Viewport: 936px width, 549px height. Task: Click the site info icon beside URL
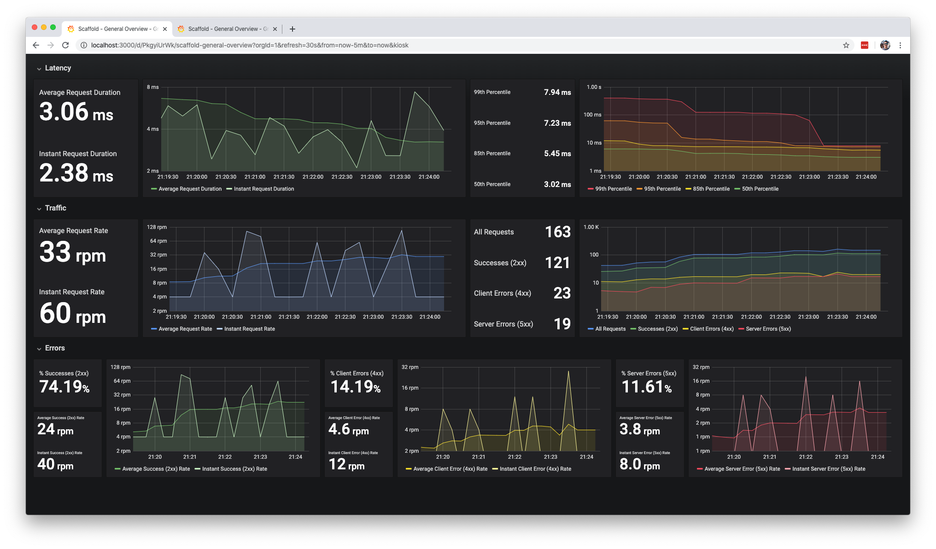84,45
